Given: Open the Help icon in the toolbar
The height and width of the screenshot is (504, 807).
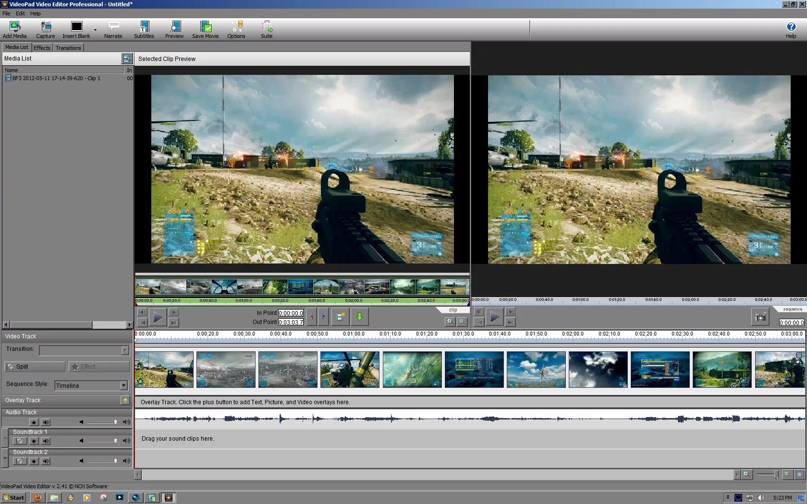Looking at the screenshot, I should click(x=791, y=29).
